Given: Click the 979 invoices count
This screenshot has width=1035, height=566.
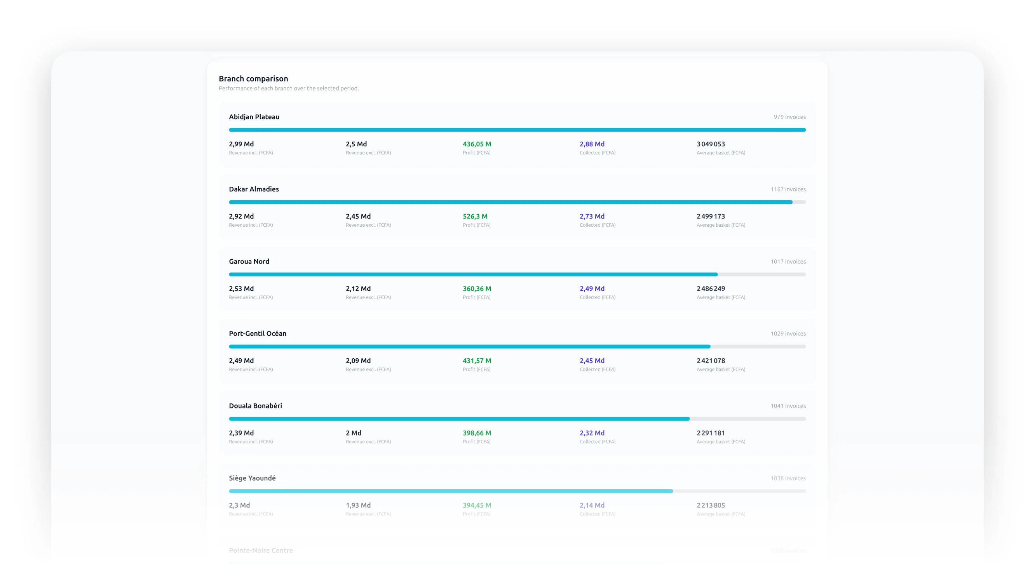Looking at the screenshot, I should click(789, 117).
